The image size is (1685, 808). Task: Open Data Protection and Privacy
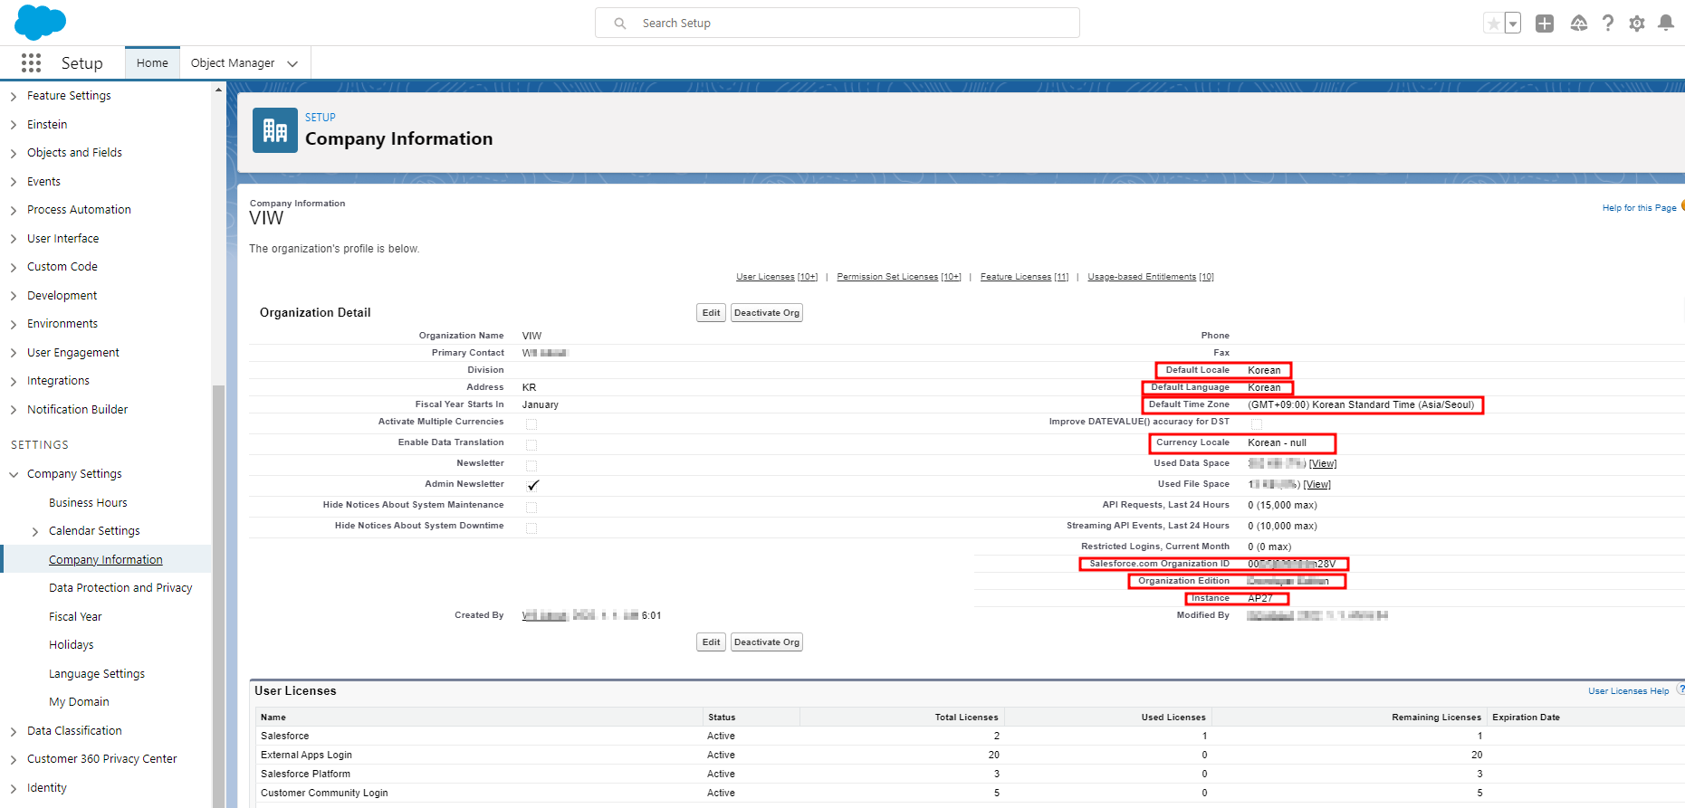click(120, 588)
